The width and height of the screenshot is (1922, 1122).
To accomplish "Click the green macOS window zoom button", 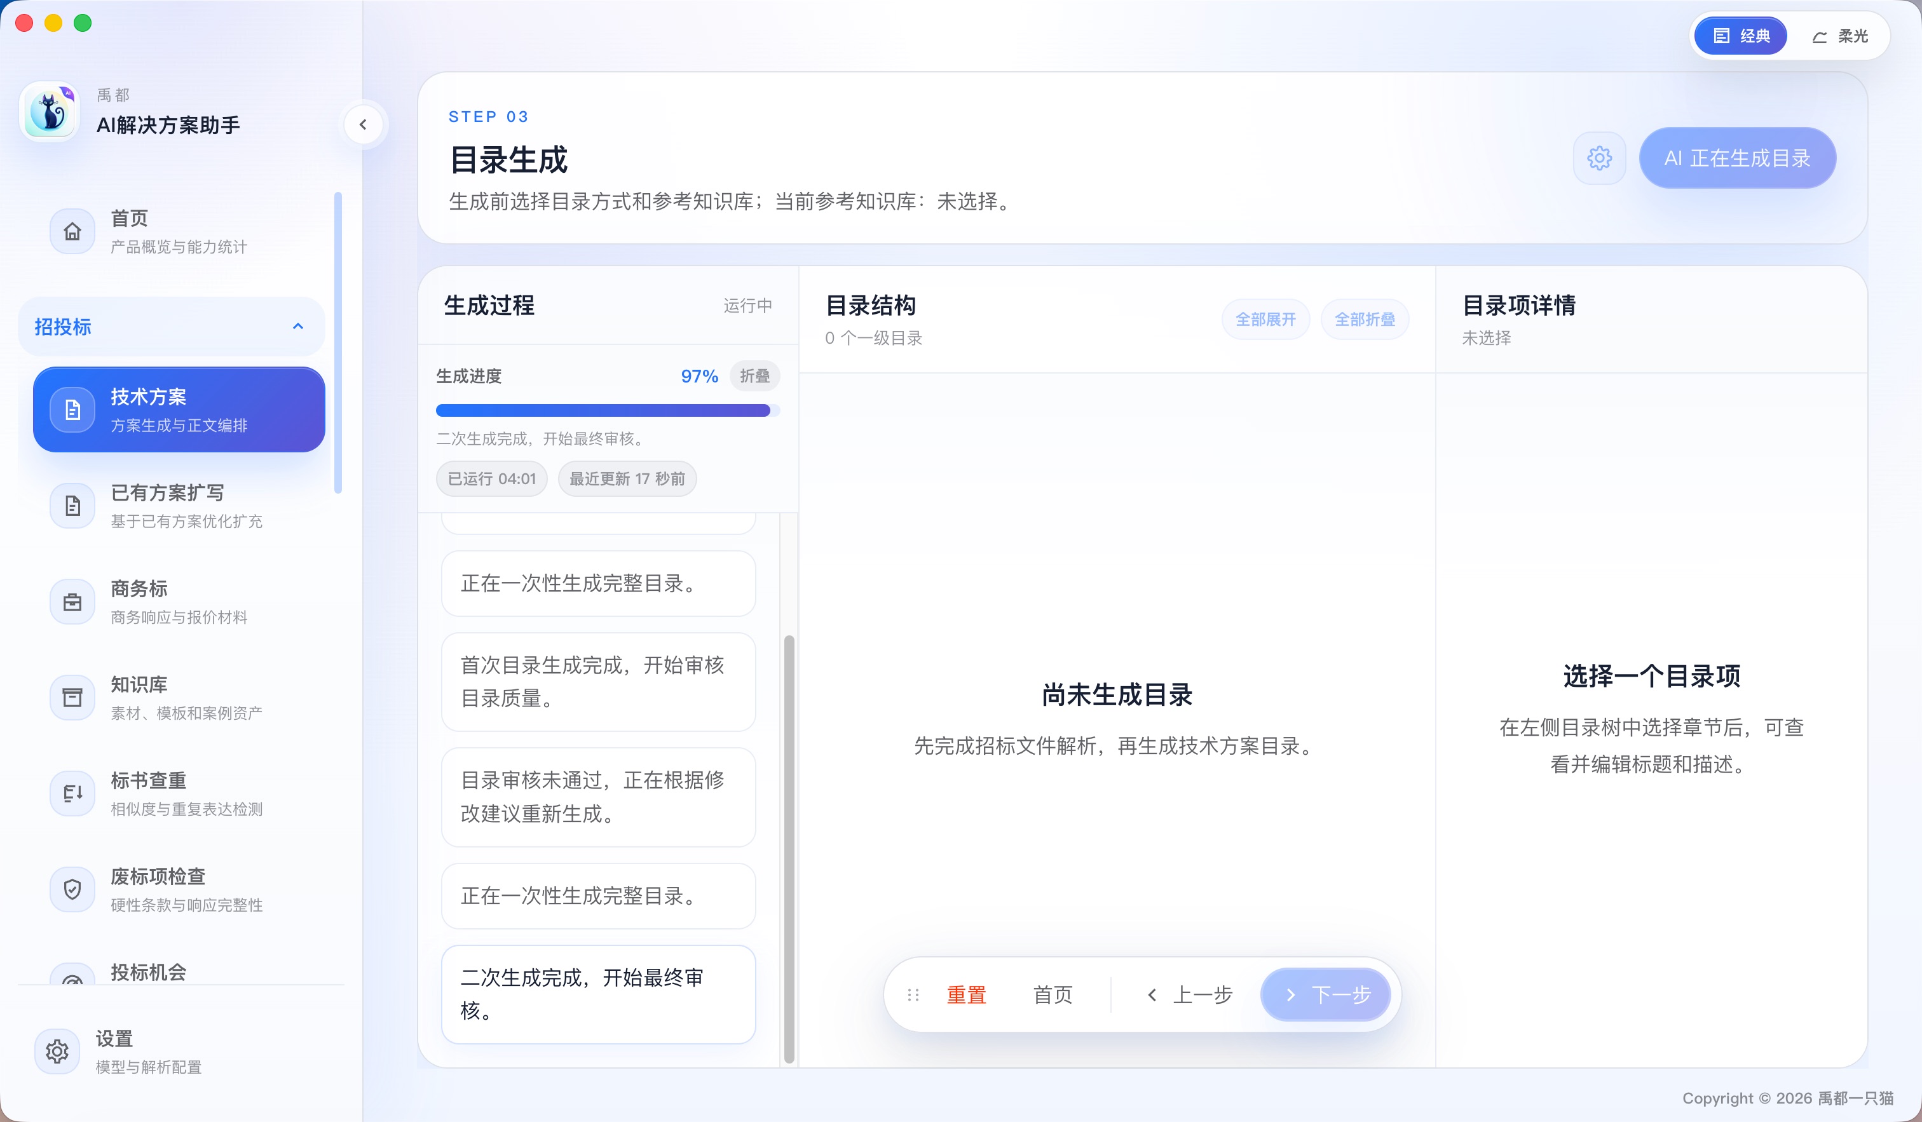I will pos(83,23).
